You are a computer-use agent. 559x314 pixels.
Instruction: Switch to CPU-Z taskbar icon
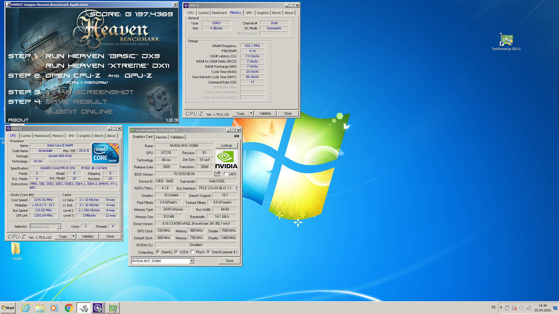pos(98,308)
